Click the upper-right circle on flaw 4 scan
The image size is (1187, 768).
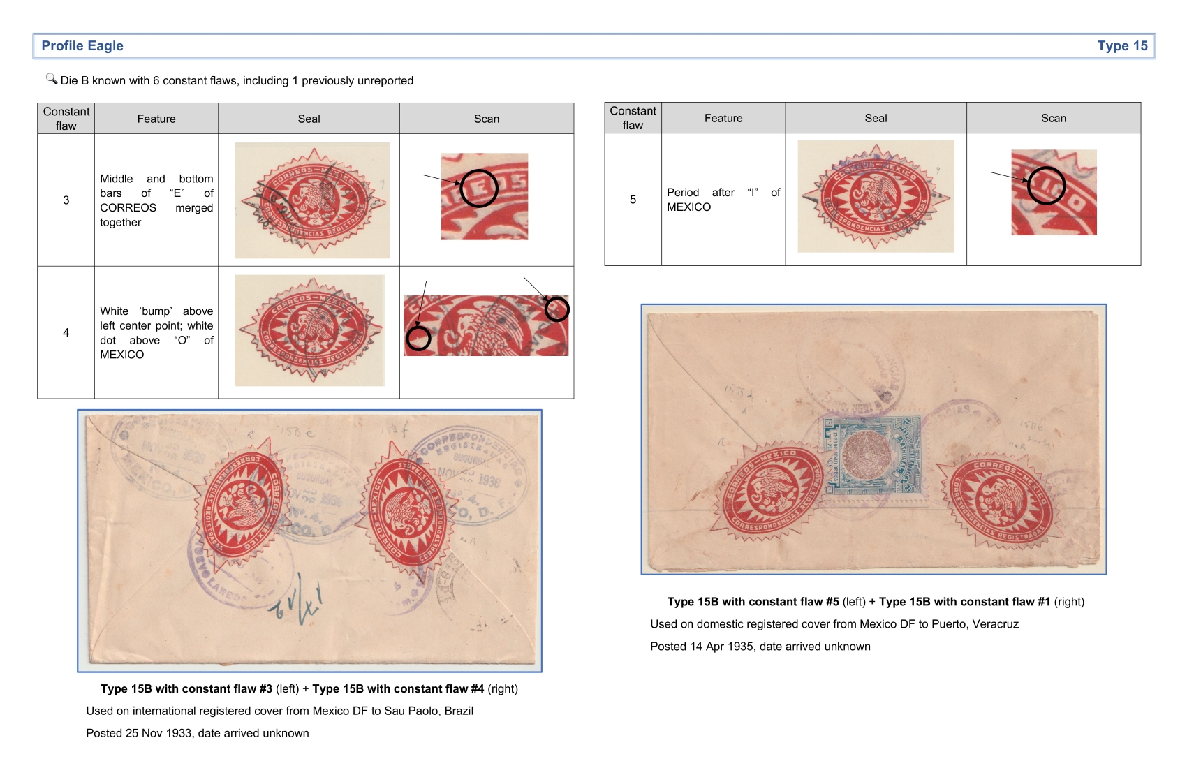tap(556, 309)
